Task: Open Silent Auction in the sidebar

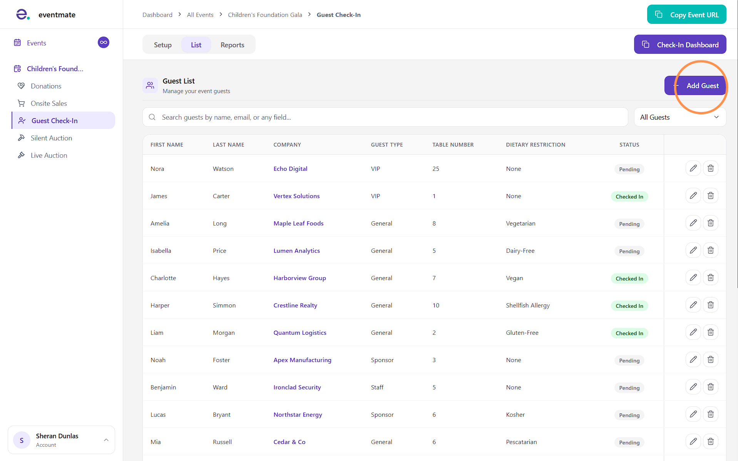Action: 51,138
